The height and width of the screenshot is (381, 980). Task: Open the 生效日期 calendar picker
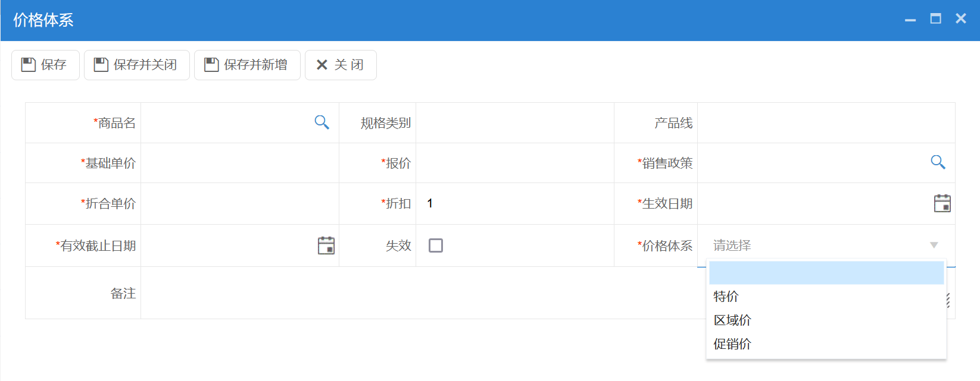coord(942,203)
